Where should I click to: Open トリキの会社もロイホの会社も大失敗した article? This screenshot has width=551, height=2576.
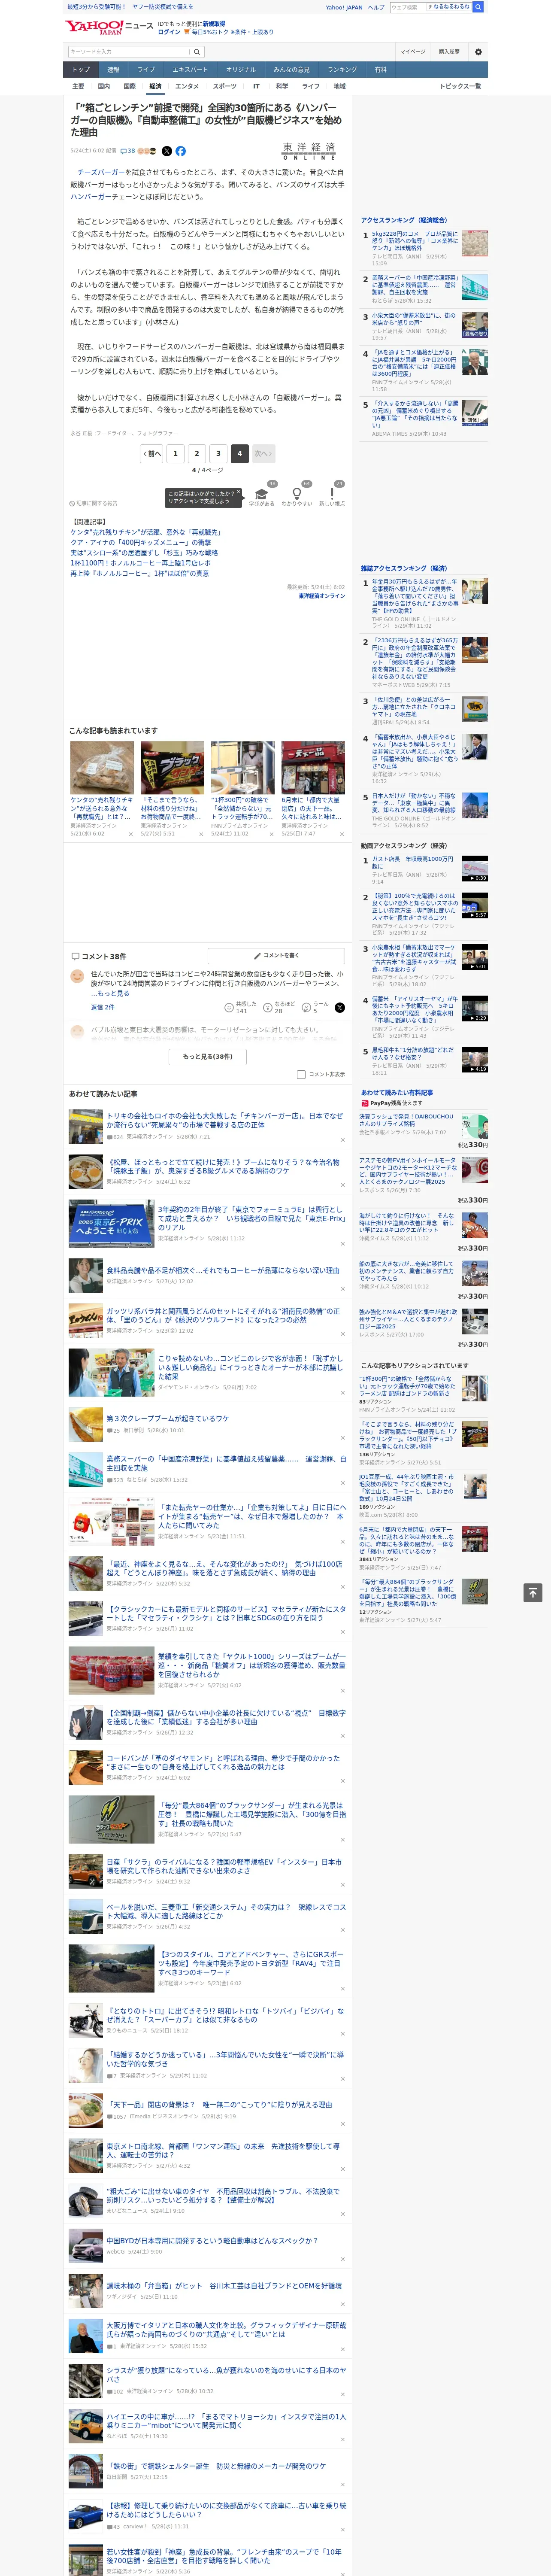(224, 1120)
